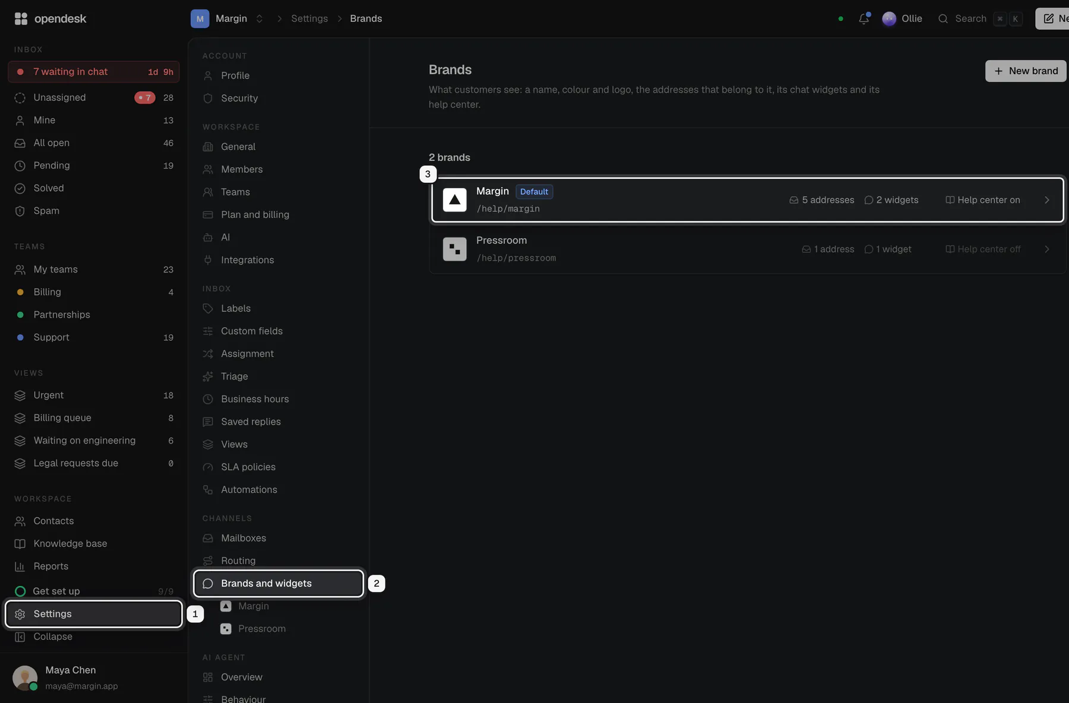
Task: Select Brands and widgets menu item
Action: pyautogui.click(x=278, y=583)
